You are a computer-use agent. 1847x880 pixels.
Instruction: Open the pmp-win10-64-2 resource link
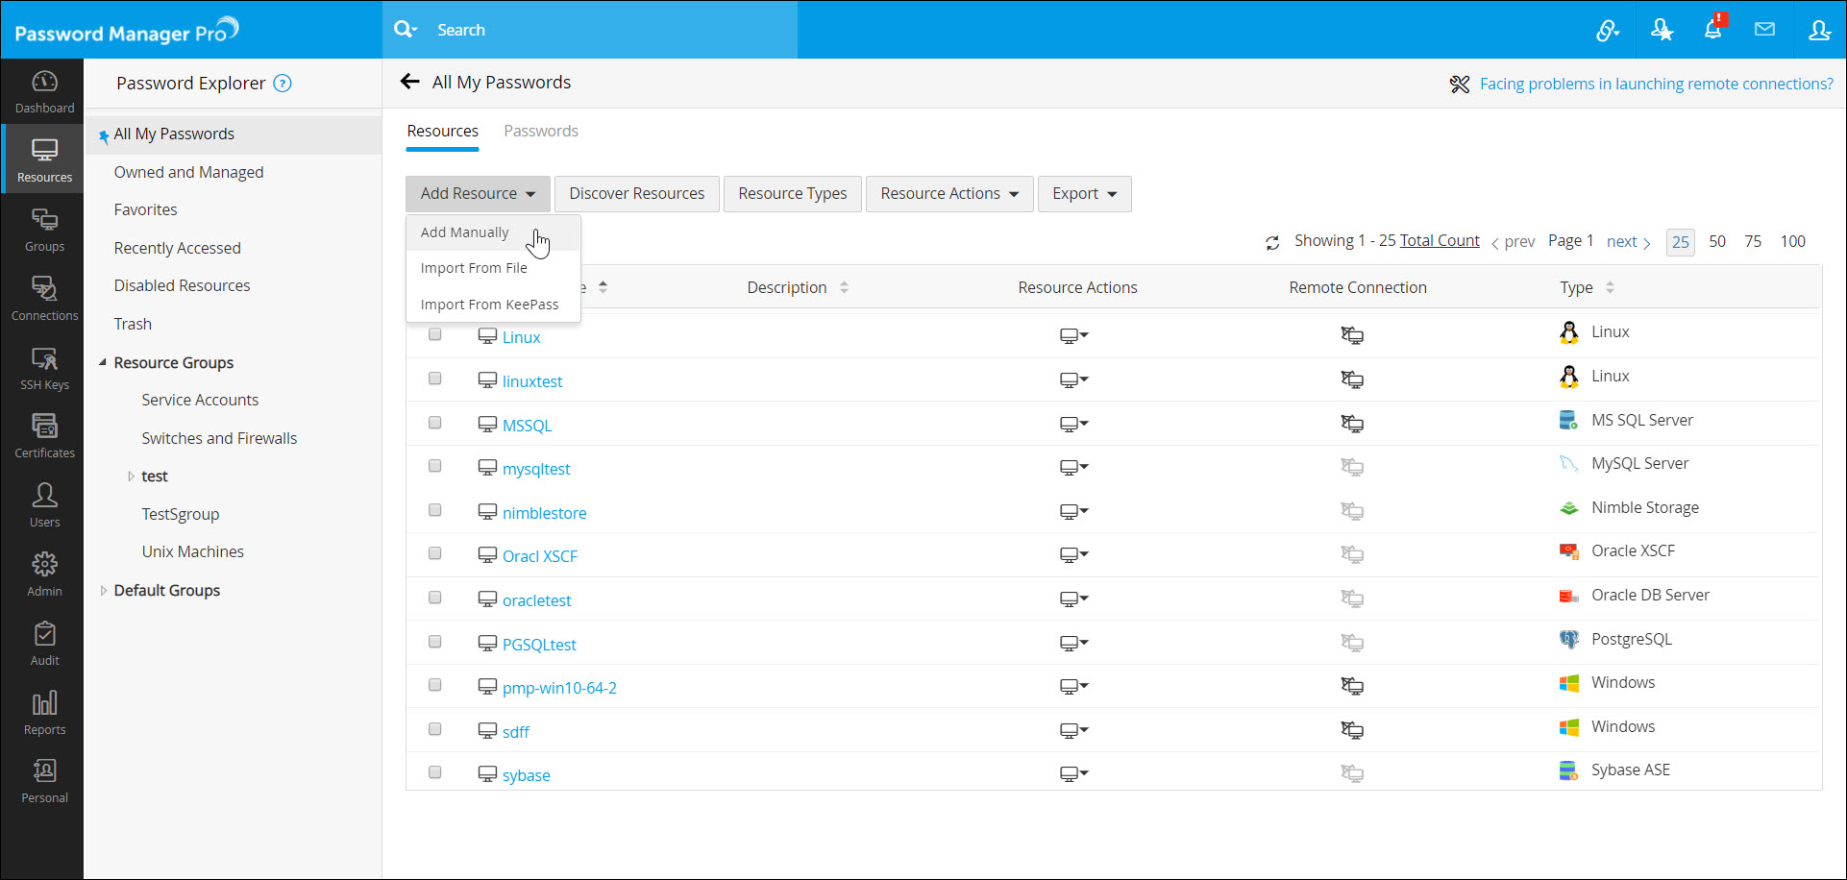coord(559,688)
